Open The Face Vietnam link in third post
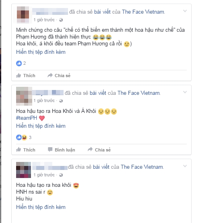This screenshot has width=200, height=223. click(142, 167)
